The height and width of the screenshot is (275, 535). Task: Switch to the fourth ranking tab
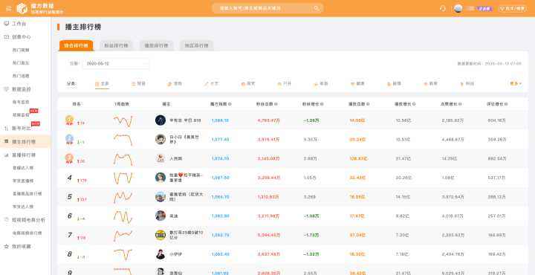pyautogui.click(x=196, y=45)
